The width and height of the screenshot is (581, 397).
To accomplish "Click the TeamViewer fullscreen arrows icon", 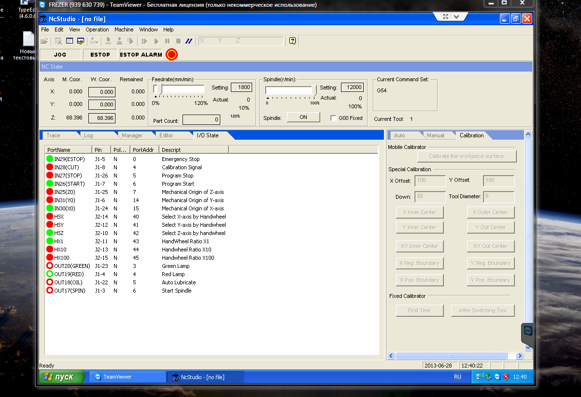I will [445, 16].
